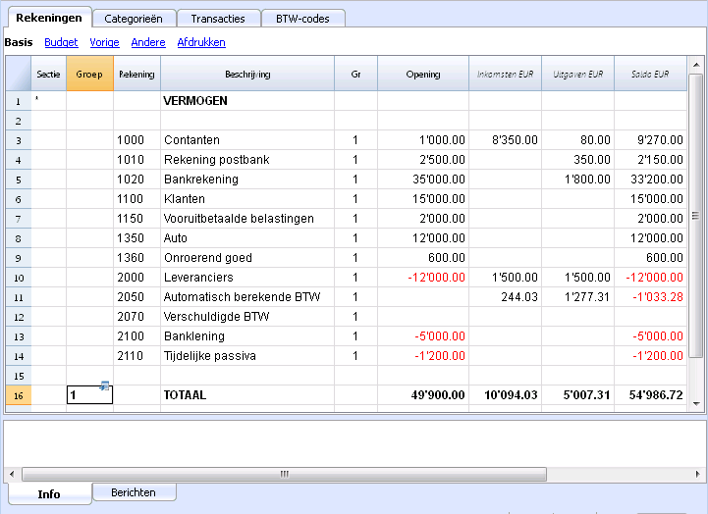This screenshot has height=514, width=708.
Task: Click total opening 49'900.00
Action: 423,395
